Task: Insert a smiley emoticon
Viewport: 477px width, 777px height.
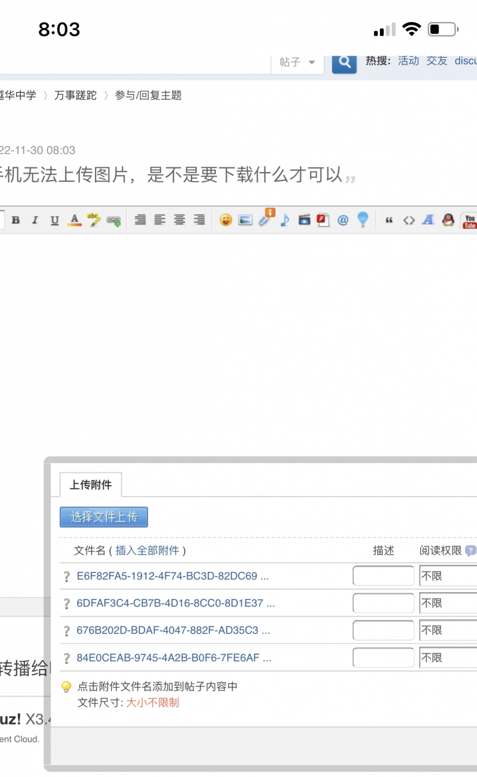Action: (226, 220)
